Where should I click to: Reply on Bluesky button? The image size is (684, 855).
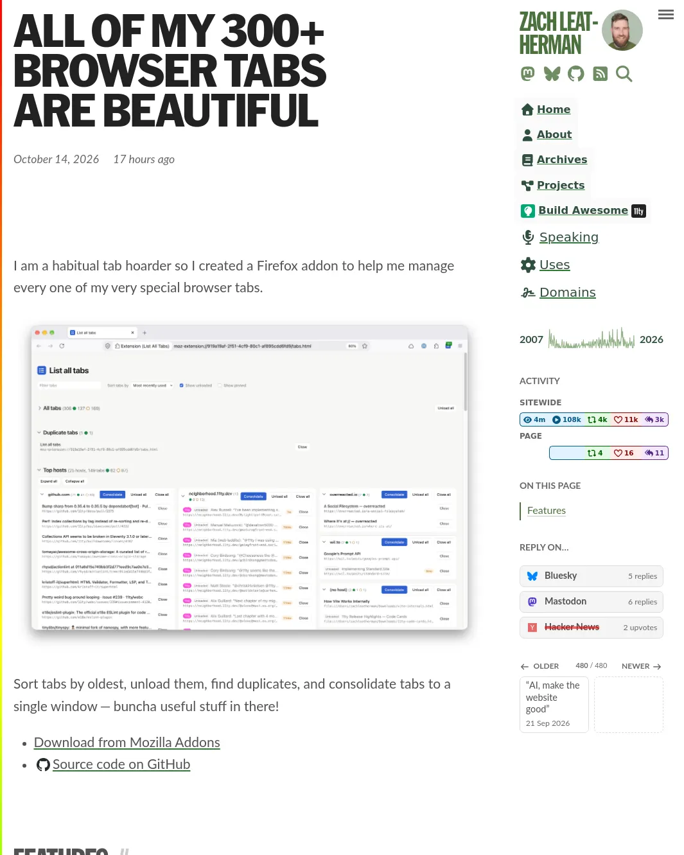pos(592,576)
